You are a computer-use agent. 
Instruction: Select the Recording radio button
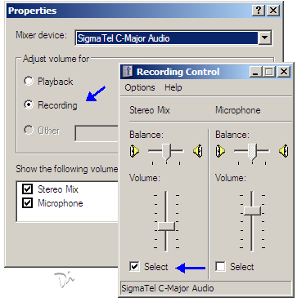[x=29, y=104]
